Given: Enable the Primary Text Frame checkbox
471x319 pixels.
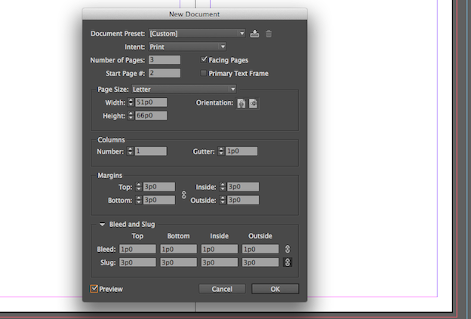Looking at the screenshot, I should point(204,73).
